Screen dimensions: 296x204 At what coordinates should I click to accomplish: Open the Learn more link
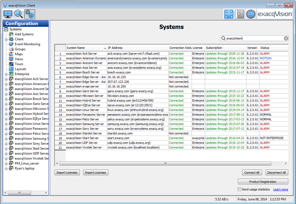tap(280, 190)
